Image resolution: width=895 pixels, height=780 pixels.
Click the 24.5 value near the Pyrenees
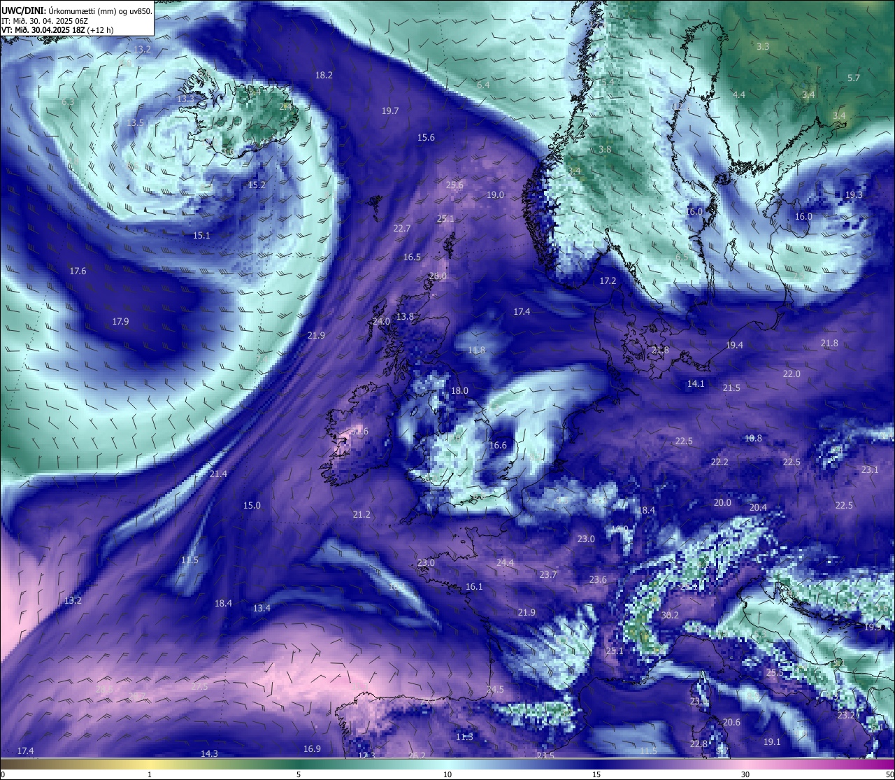[x=495, y=689]
